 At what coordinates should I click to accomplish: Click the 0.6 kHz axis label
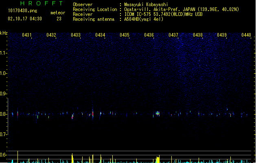(3, 155)
